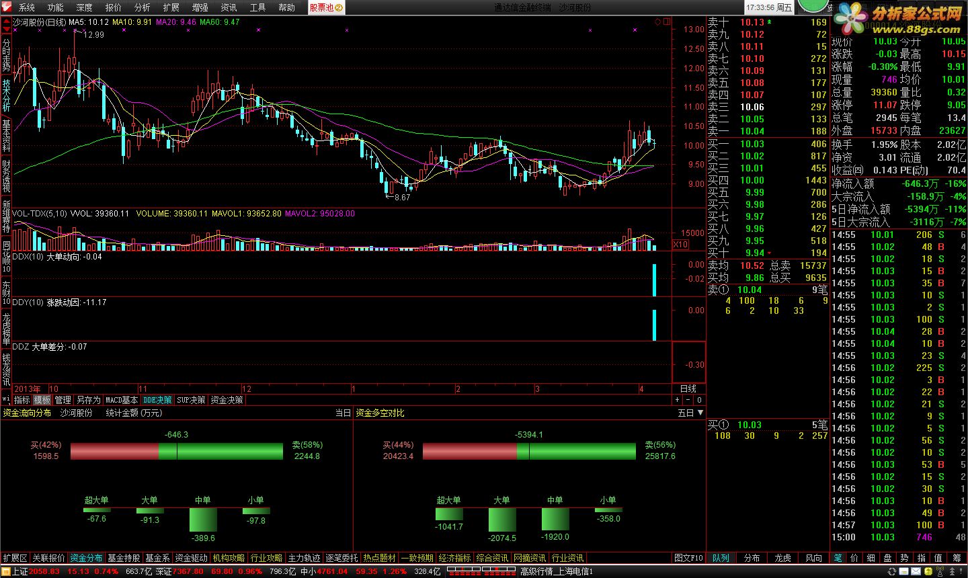Screen dimensions: 968x578
Task: Open the 五日 dropdown in 资金多空对比
Action: coord(690,413)
